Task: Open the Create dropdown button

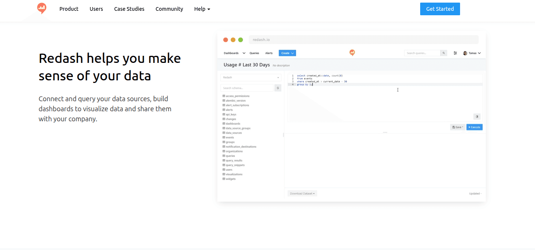Action: (287, 53)
